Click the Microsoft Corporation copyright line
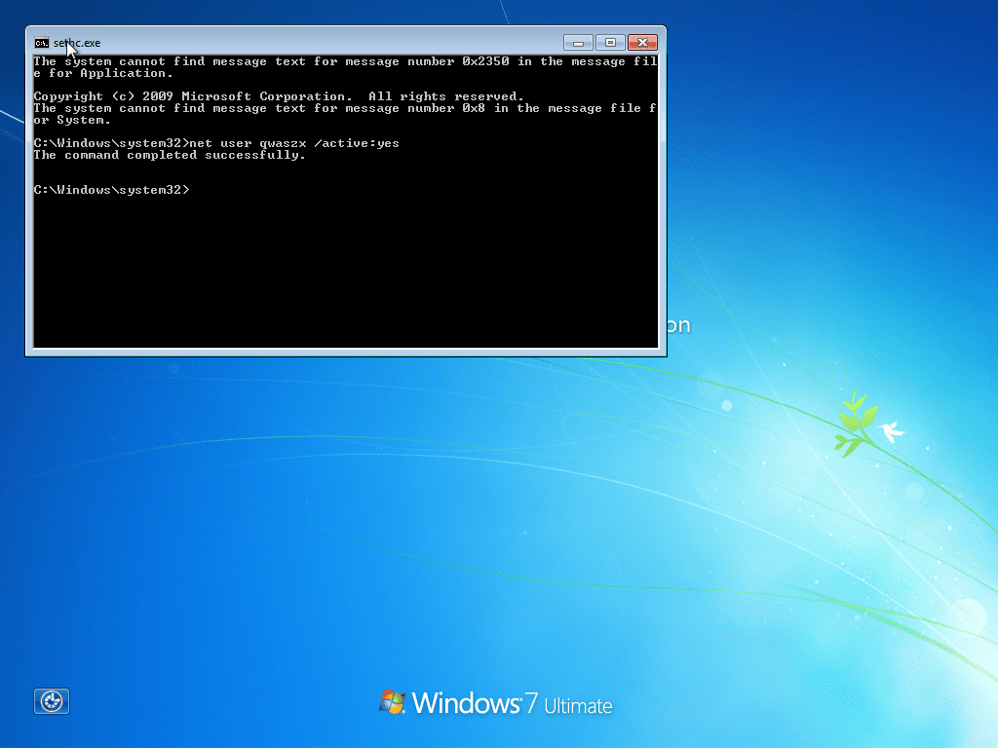Viewport: 998px width, 748px height. (279, 96)
